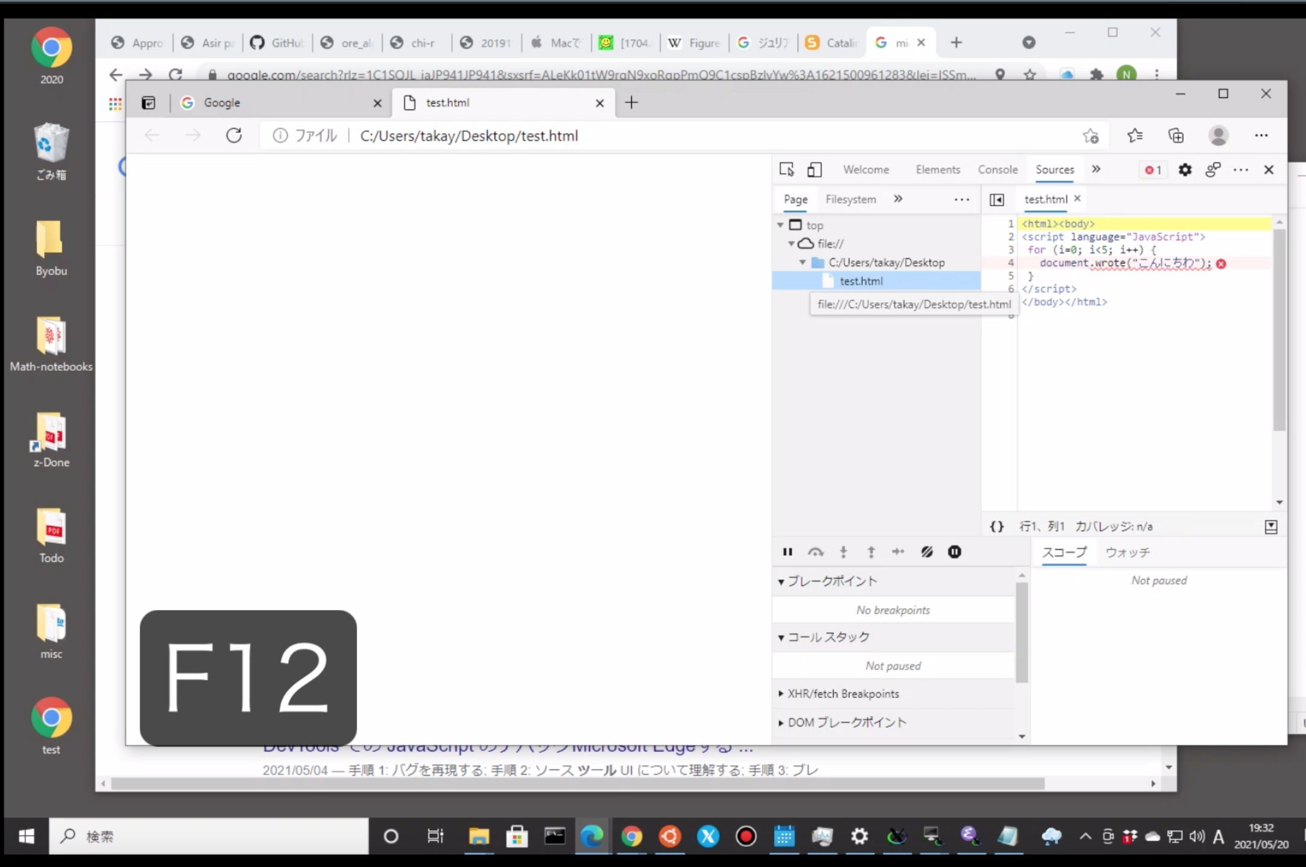This screenshot has width=1306, height=867.
Task: Open the DevTools customize three-dot menu
Action: tap(1241, 170)
